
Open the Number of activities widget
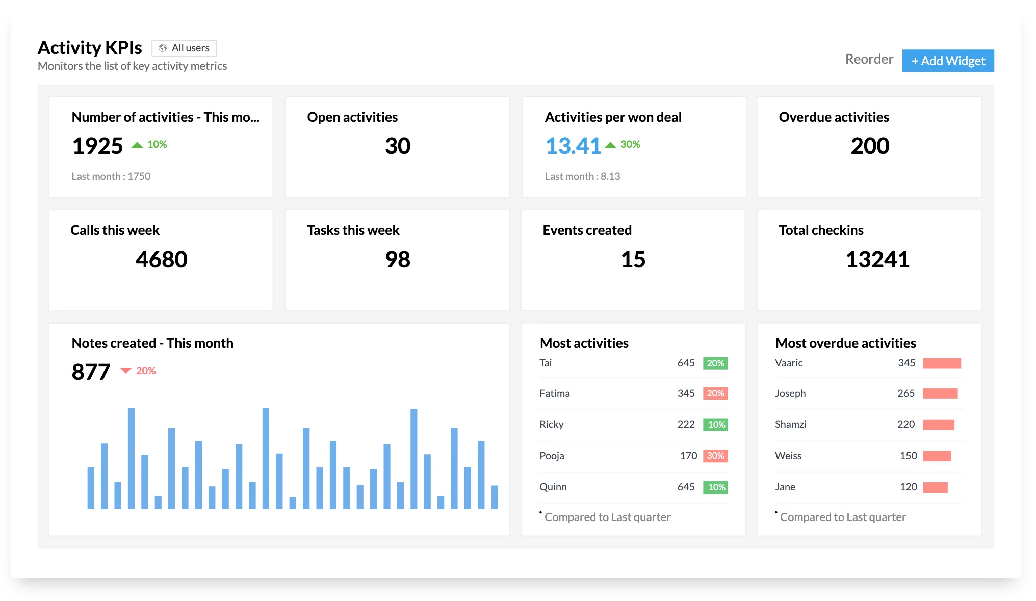point(161,147)
